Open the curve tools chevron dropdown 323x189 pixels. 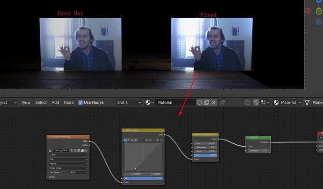(x=154, y=140)
